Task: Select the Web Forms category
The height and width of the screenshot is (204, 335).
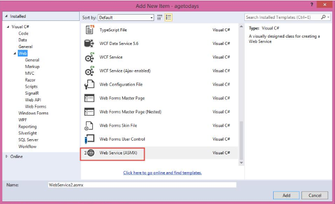Action: 36,106
